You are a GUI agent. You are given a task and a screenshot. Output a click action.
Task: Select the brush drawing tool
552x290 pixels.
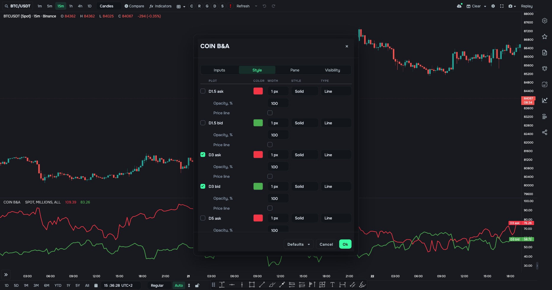pos(272,285)
